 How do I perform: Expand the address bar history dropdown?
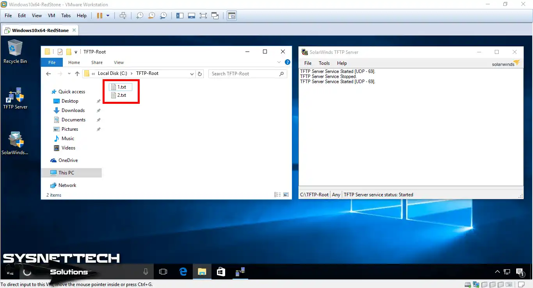(192, 74)
